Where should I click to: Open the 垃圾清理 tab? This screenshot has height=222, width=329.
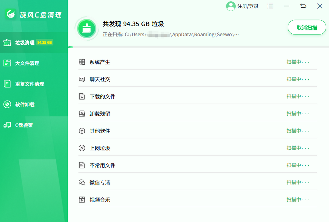pyautogui.click(x=34, y=42)
